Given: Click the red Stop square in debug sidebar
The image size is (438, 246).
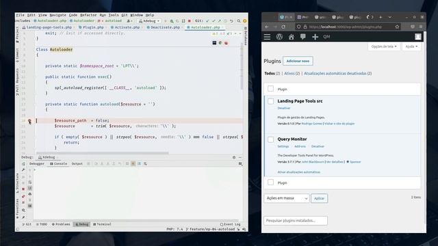Looking at the screenshot, I should point(23,189).
